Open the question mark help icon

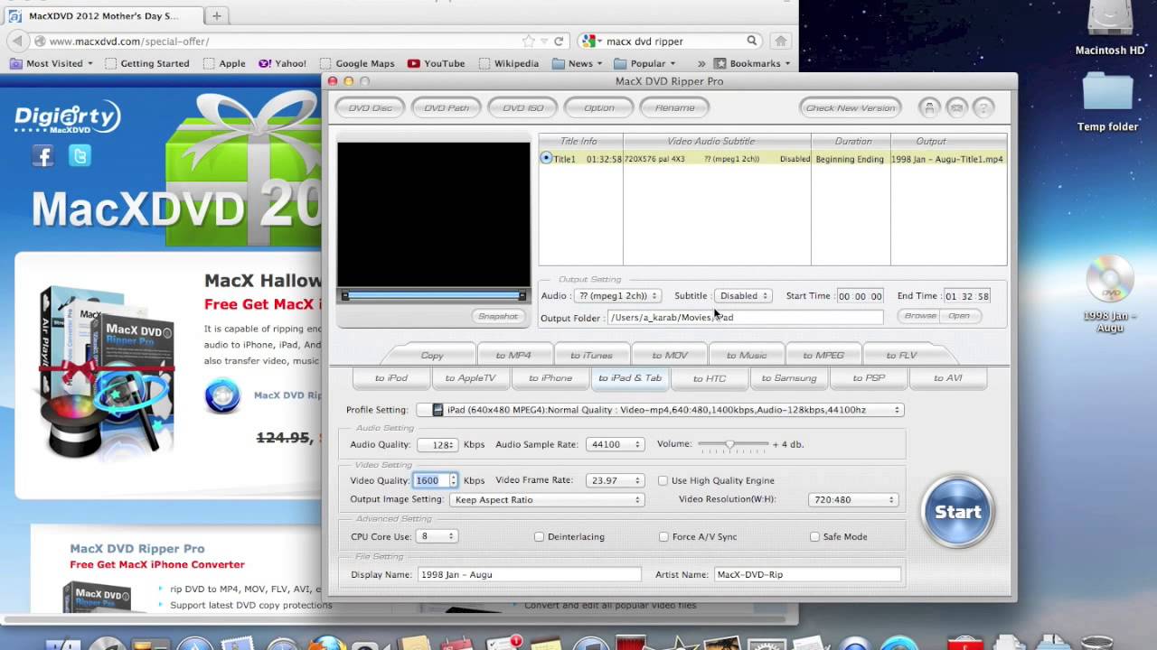point(983,107)
